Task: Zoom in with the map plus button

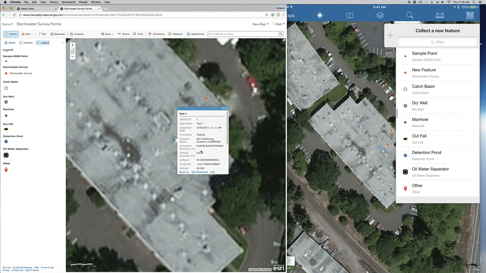Action: pyautogui.click(x=73, y=45)
